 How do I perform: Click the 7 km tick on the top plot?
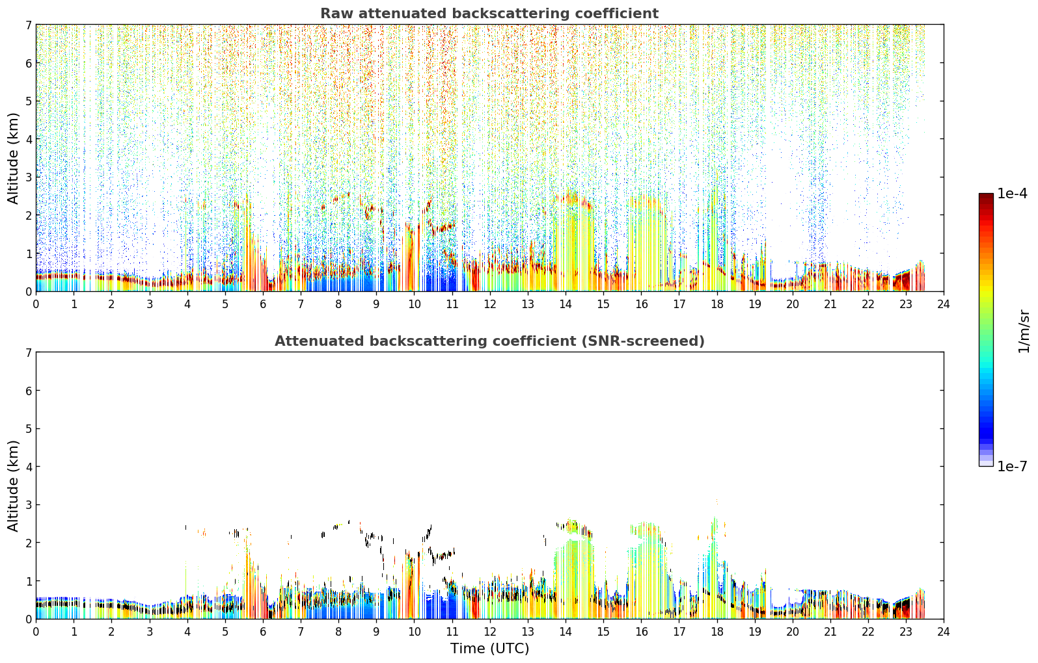click(x=29, y=25)
